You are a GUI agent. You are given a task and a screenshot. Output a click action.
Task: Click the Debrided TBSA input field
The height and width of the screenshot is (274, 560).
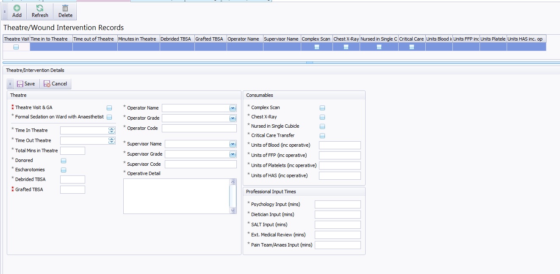coord(72,180)
